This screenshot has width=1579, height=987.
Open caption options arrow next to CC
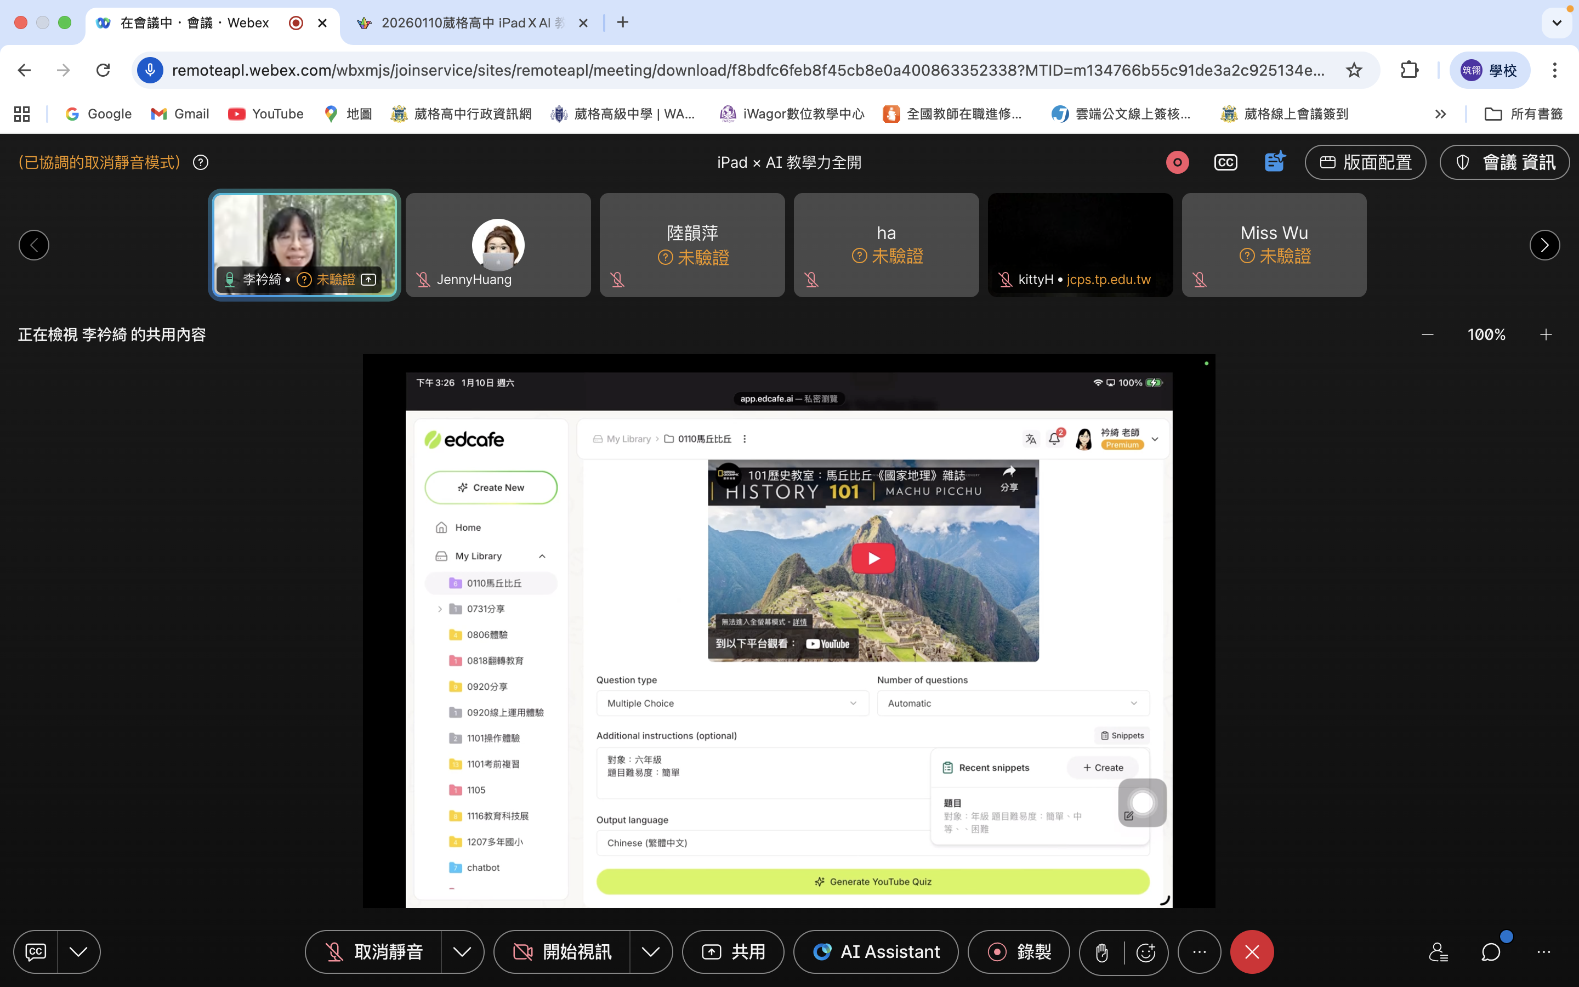(x=78, y=952)
